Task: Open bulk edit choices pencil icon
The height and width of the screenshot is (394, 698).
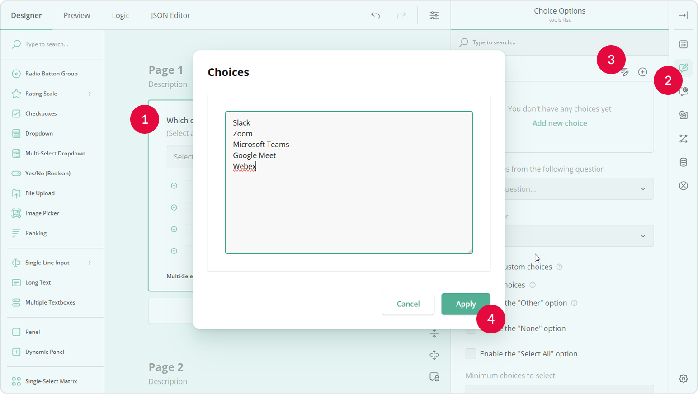Action: (625, 72)
